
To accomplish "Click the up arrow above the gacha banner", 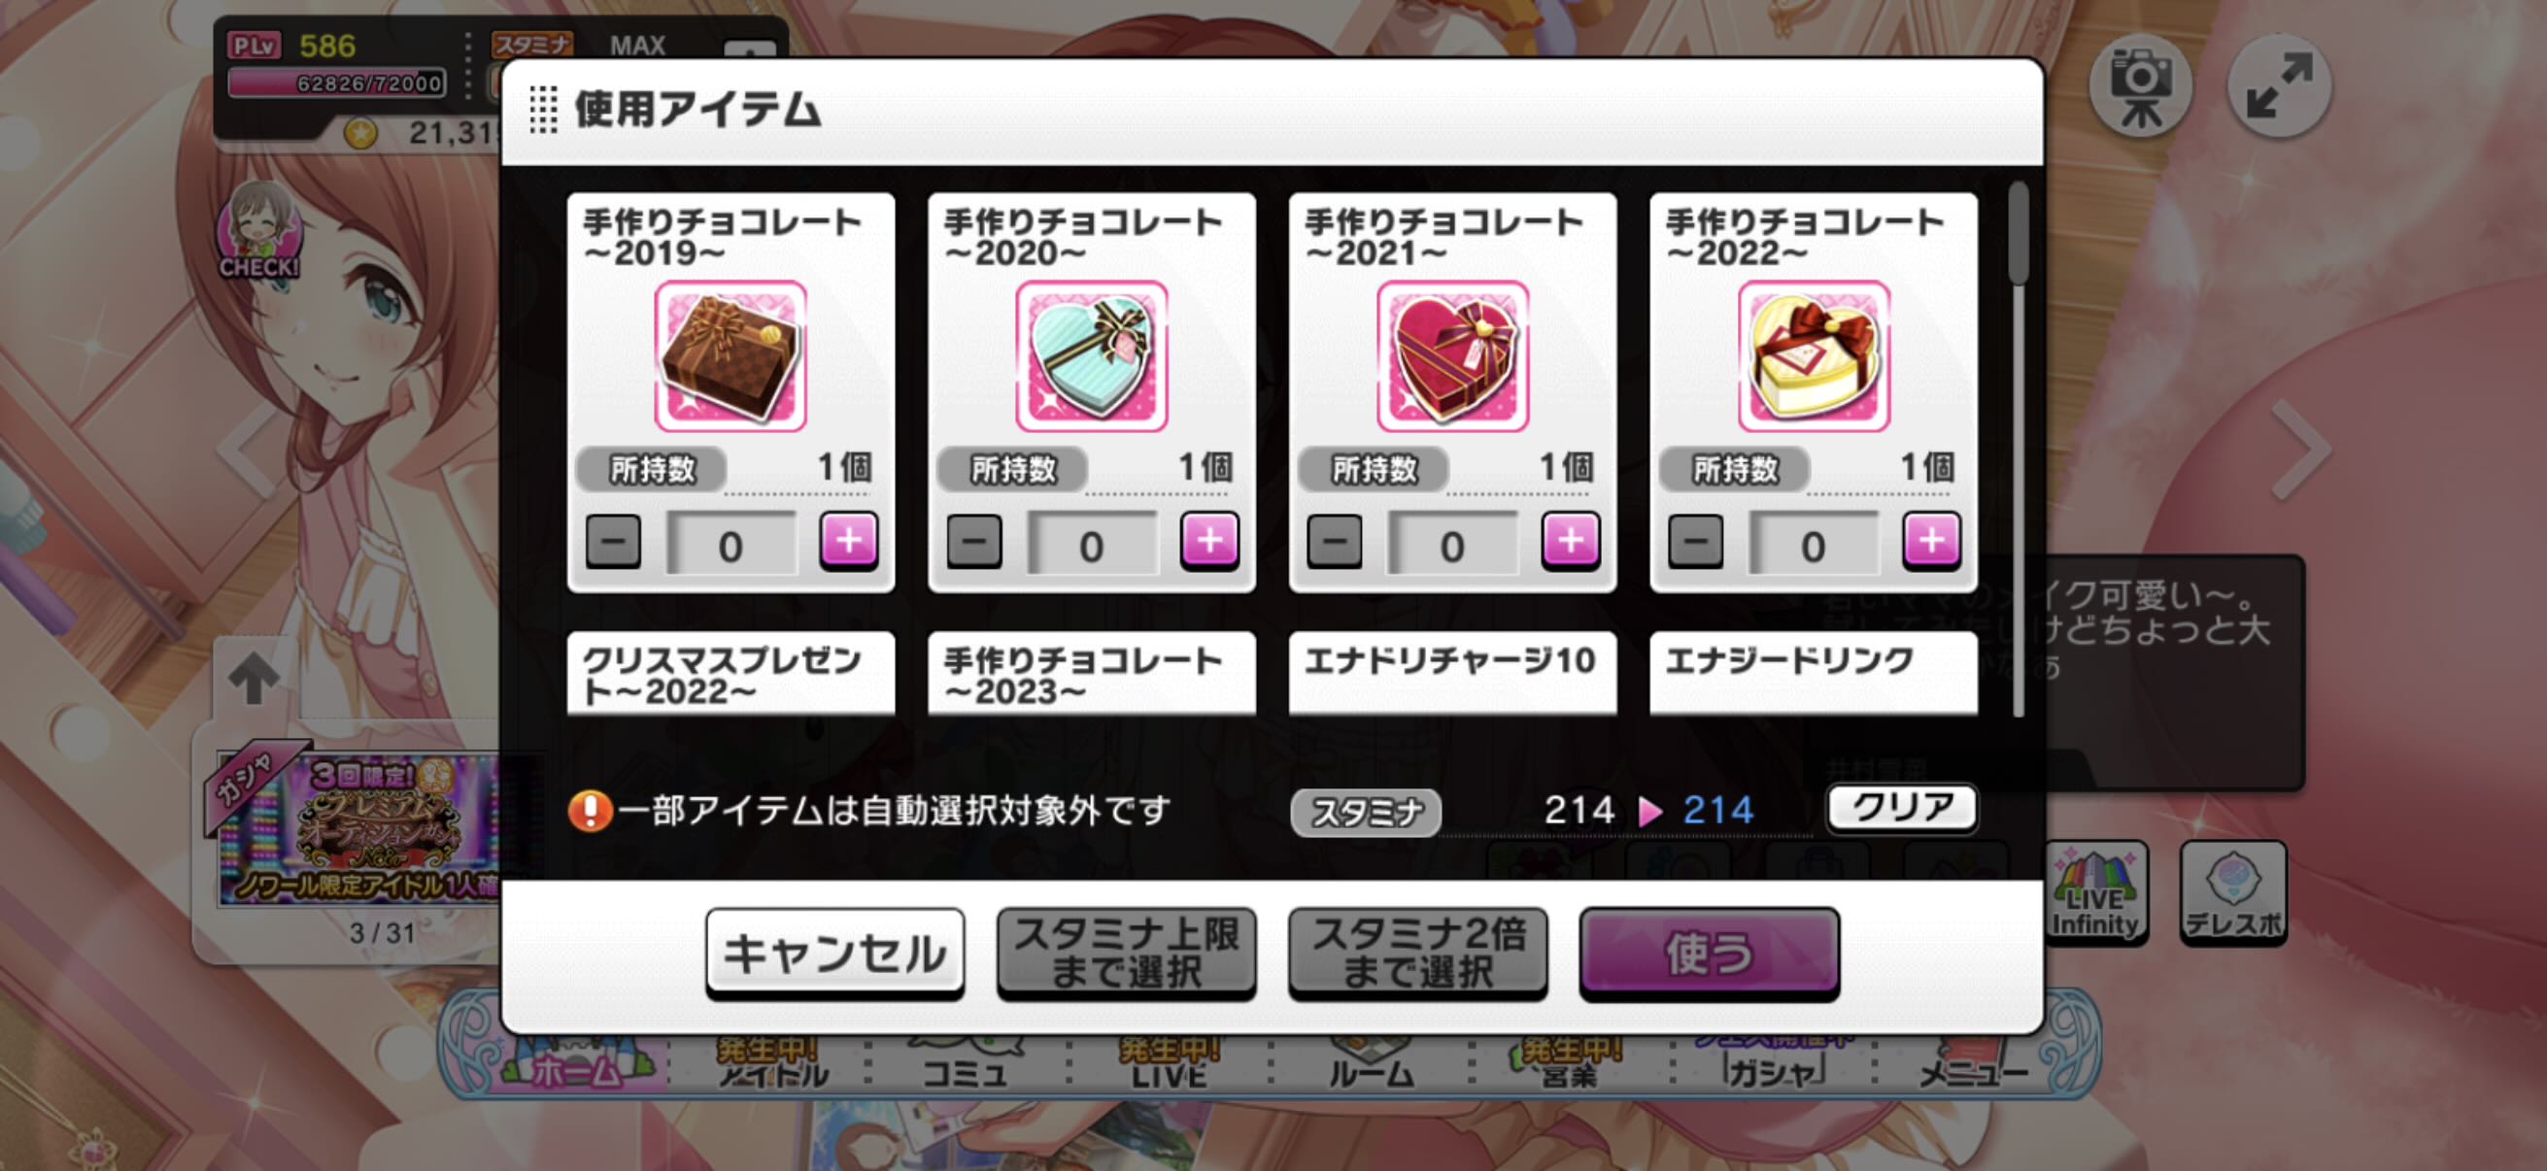I will [x=253, y=678].
